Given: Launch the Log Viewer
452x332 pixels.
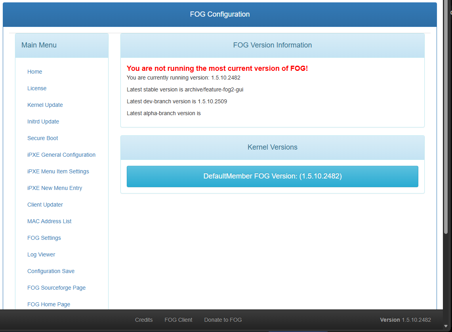Looking at the screenshot, I should 41,254.
